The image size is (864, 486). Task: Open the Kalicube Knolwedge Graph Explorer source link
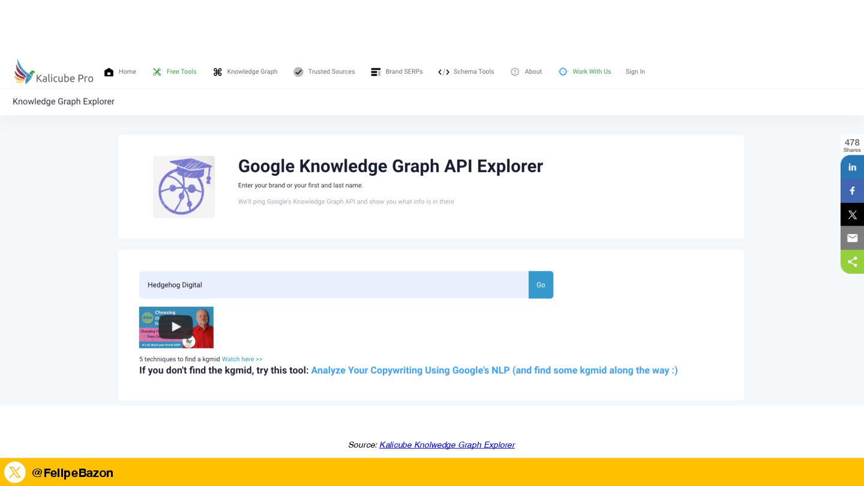pos(447,445)
